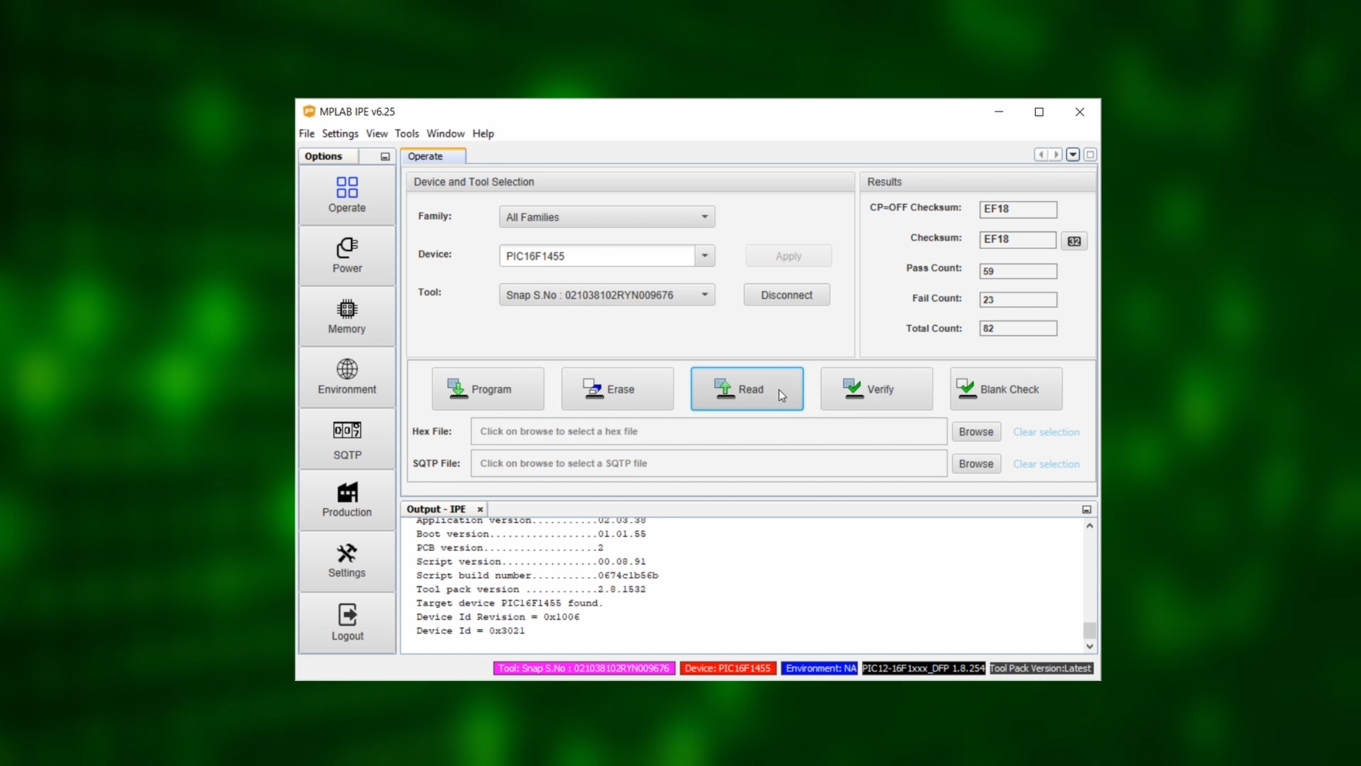Toggle the 32-bit checksum button

[1074, 241]
